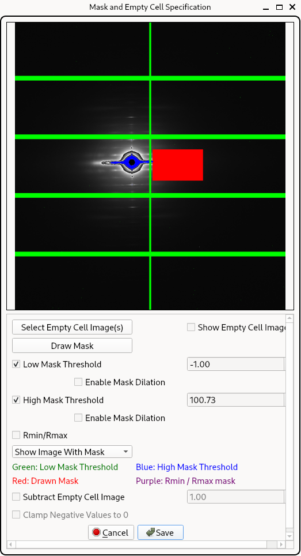The width and height of the screenshot is (301, 556).
Task: Click the red drawn mask rectangle in the image
Action: [x=178, y=165]
